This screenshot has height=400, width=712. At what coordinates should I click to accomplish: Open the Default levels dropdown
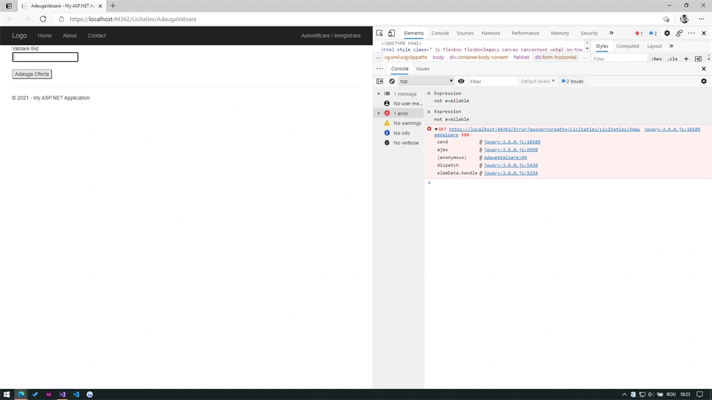[x=537, y=81]
